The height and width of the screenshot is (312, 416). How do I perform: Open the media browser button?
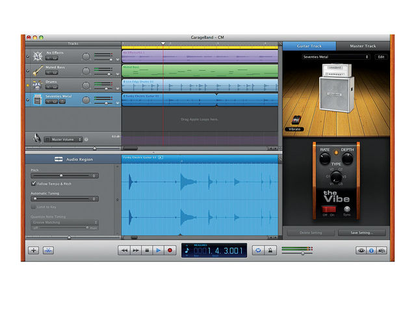pyautogui.click(x=382, y=250)
